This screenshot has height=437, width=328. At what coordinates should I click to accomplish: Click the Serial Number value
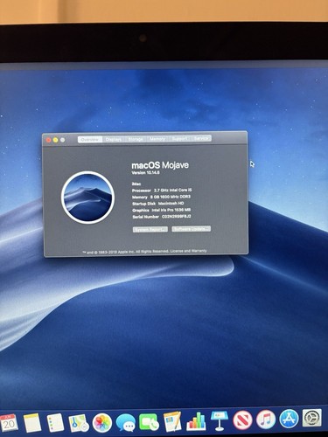[x=177, y=217]
